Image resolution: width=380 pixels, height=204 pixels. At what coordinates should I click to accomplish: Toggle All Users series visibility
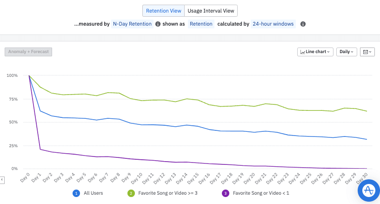click(x=93, y=193)
